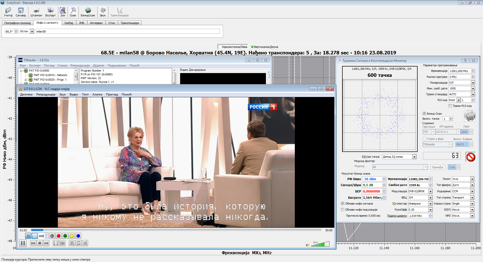
Task: Open the РоллОфф dropdown
Action: [430, 210]
